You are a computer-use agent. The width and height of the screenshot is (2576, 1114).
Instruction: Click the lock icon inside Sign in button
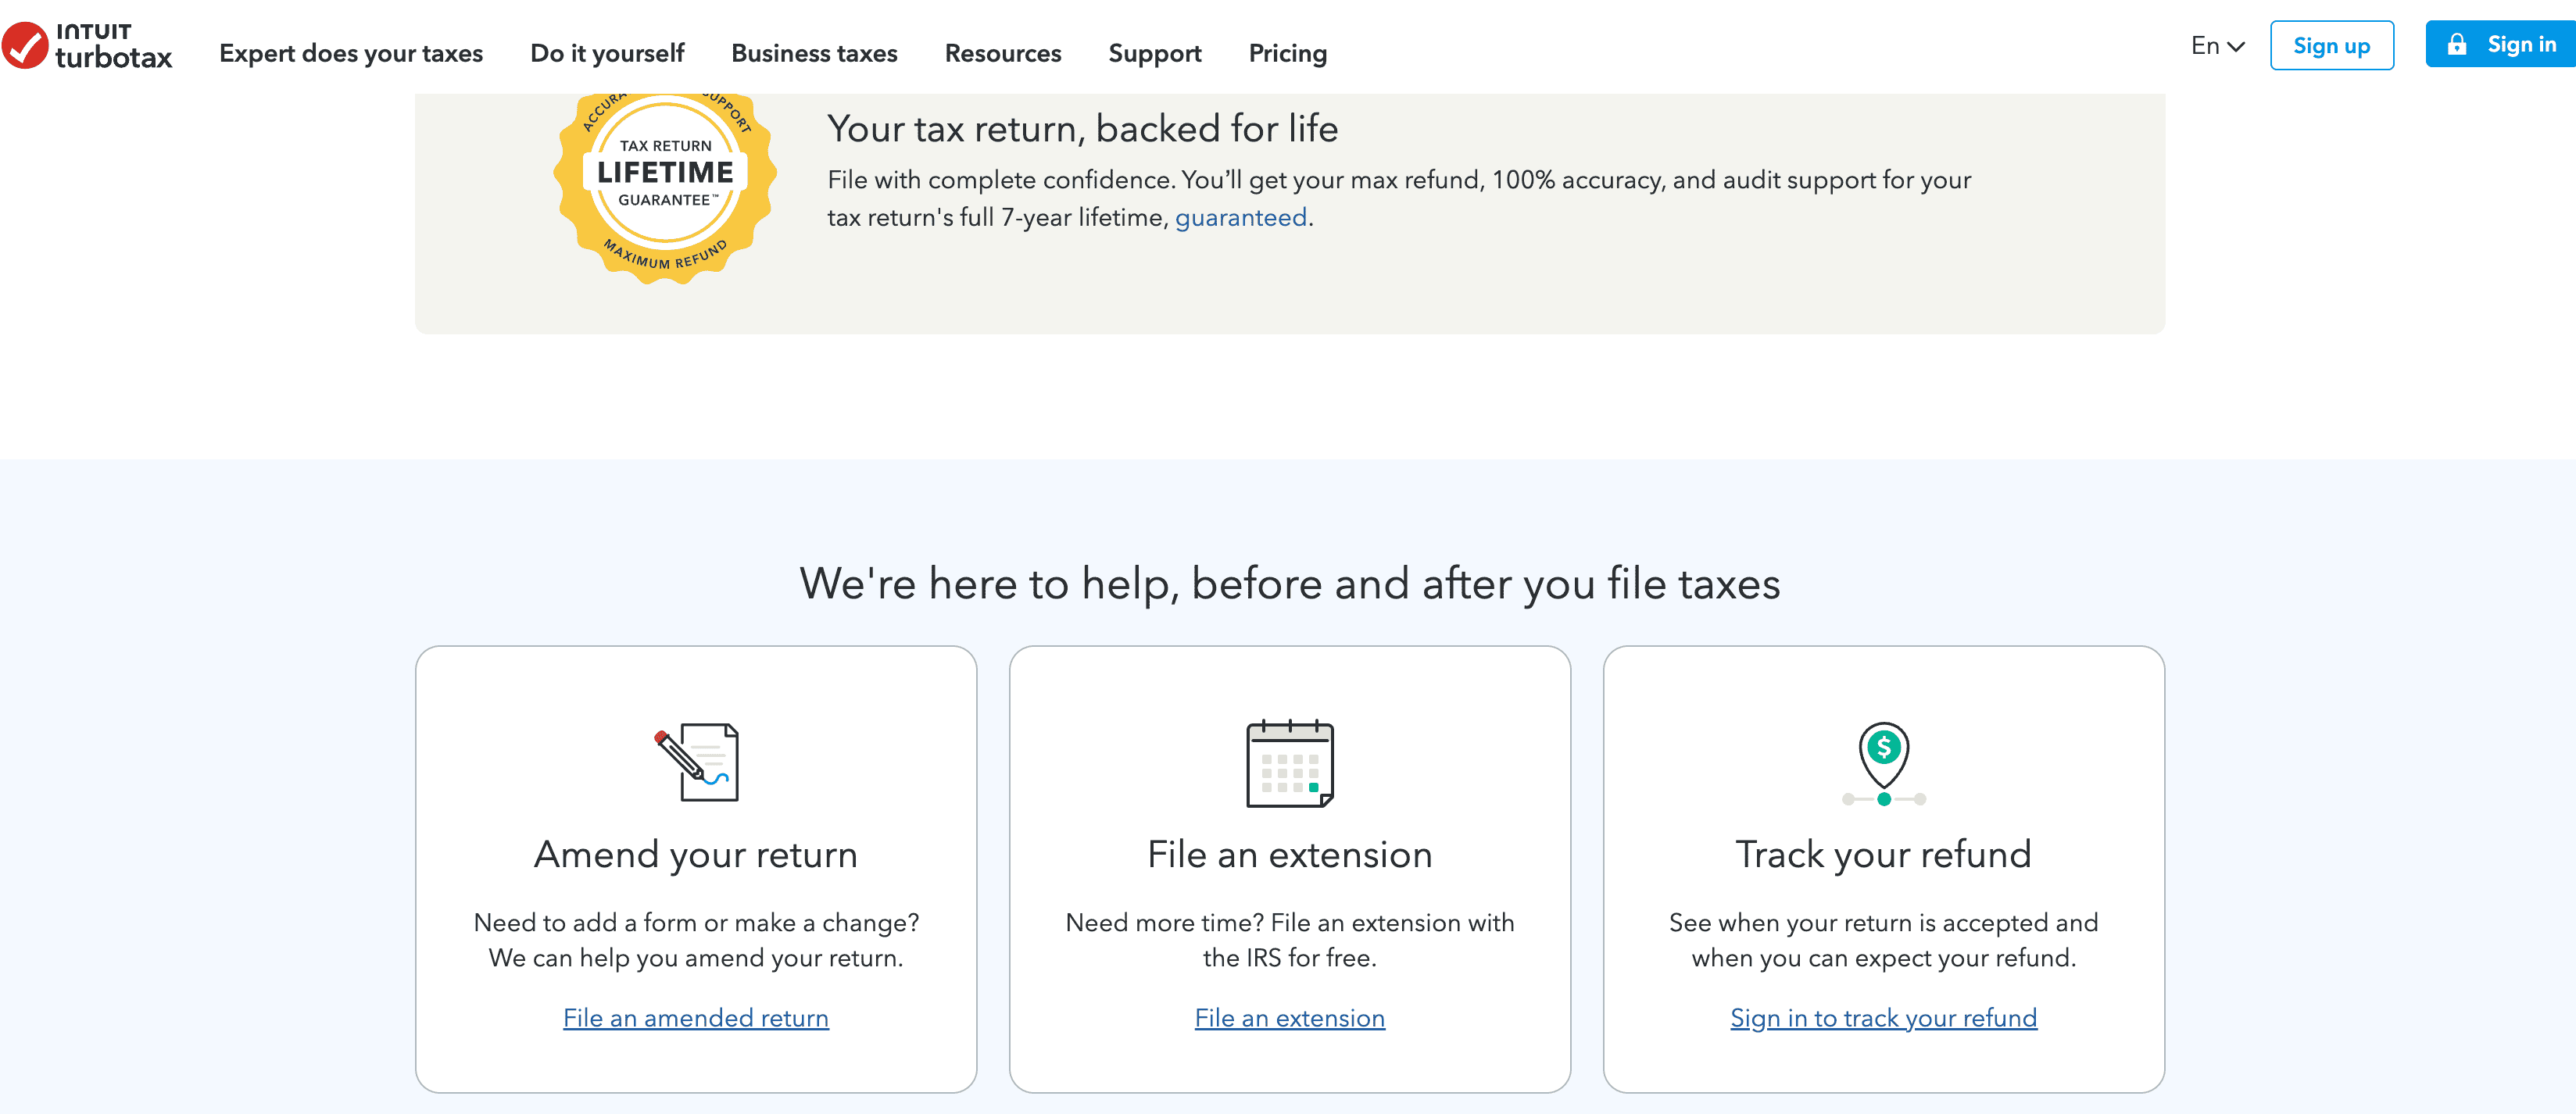2459,44
